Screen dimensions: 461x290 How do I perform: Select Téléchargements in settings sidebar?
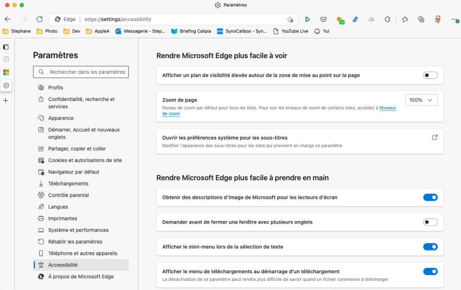tap(68, 184)
